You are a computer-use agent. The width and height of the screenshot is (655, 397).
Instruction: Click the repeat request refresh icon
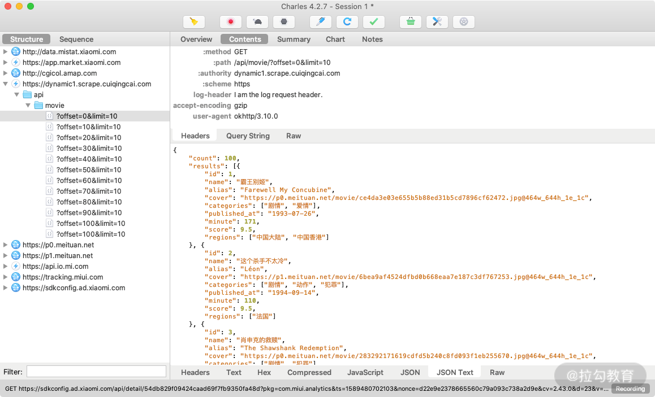347,22
